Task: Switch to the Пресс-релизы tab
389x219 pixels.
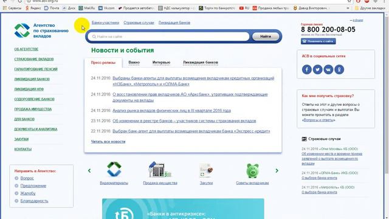Action: point(103,63)
